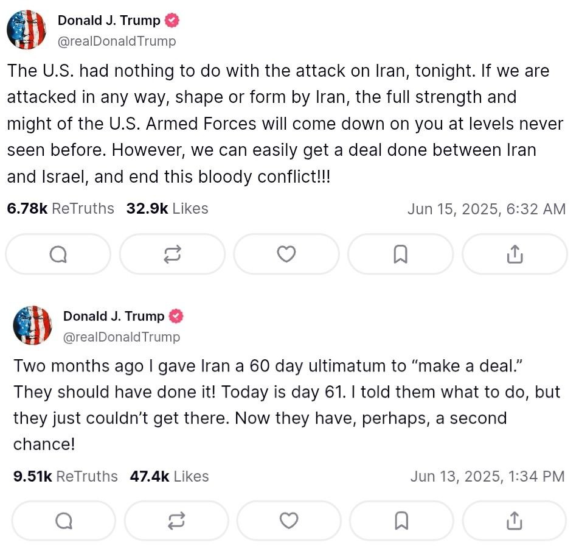This screenshot has height=551, width=579.
Task: View the 32.9k Likes list
Action: point(167,209)
